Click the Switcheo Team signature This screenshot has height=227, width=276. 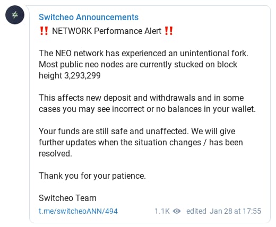(67, 198)
